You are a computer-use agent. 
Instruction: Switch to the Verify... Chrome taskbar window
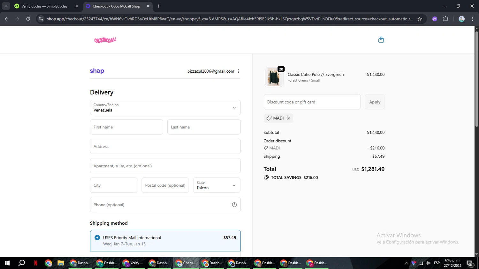(x=133, y=263)
